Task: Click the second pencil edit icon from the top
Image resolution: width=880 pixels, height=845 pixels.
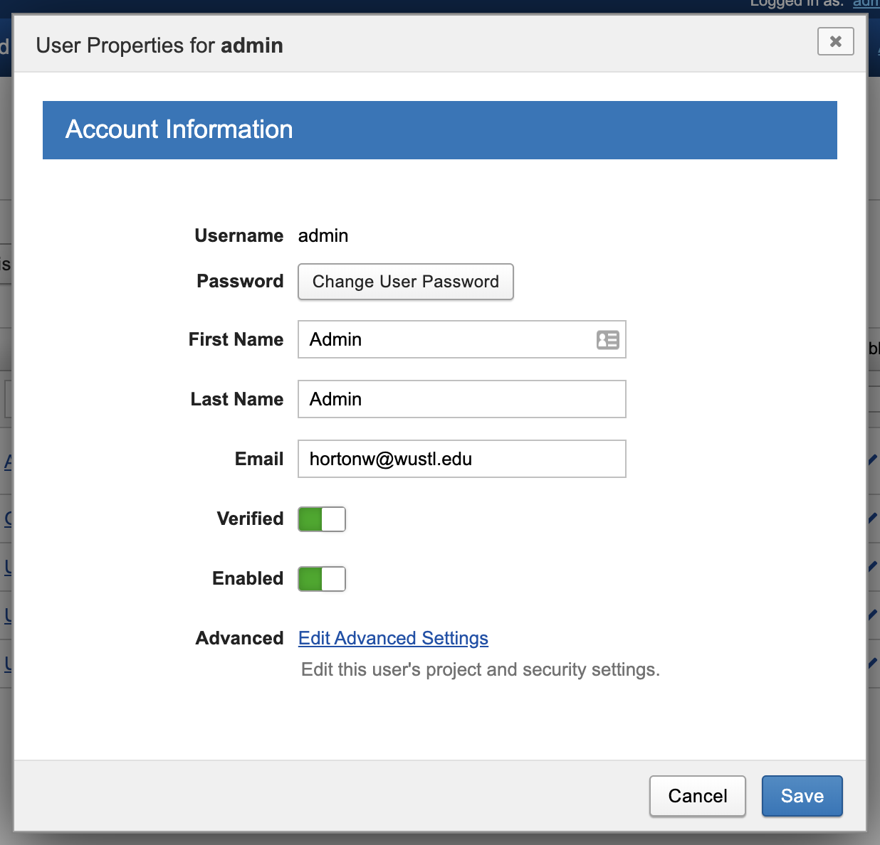Action: 873,519
